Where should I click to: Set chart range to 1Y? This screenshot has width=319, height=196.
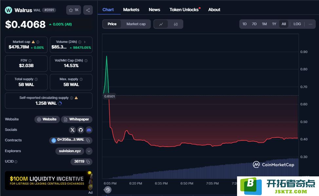click(274, 24)
